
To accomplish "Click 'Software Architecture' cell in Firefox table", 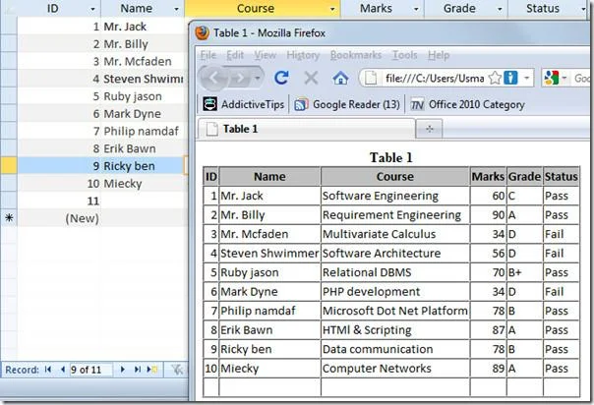I will [x=394, y=254].
